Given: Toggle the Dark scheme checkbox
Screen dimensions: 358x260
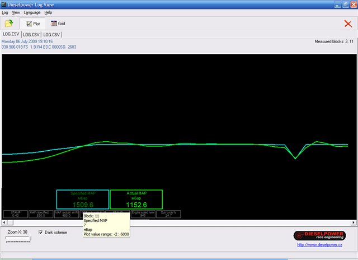Looking at the screenshot, I should click(x=41, y=233).
